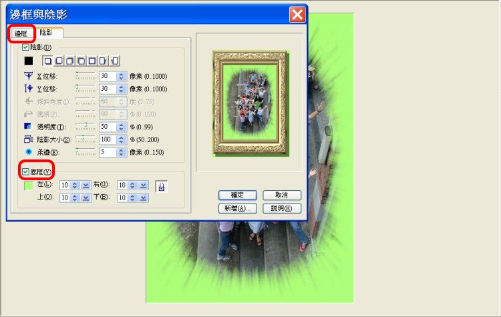Switch to the 陰影 tab
This screenshot has height=317, width=501.
pyautogui.click(x=47, y=32)
